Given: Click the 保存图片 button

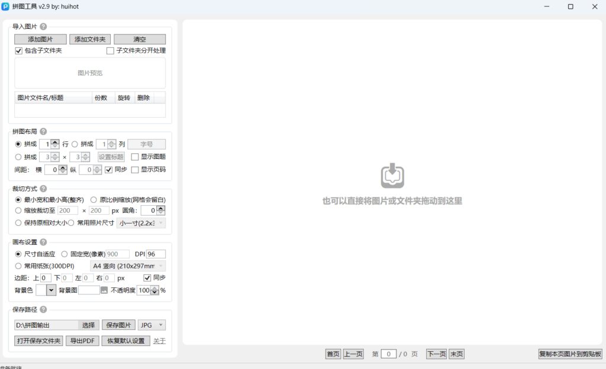Looking at the screenshot, I should [x=118, y=325].
